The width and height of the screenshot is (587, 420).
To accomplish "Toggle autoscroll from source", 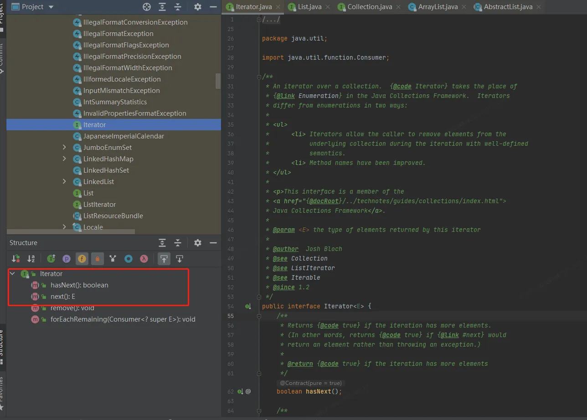I will coord(180,259).
